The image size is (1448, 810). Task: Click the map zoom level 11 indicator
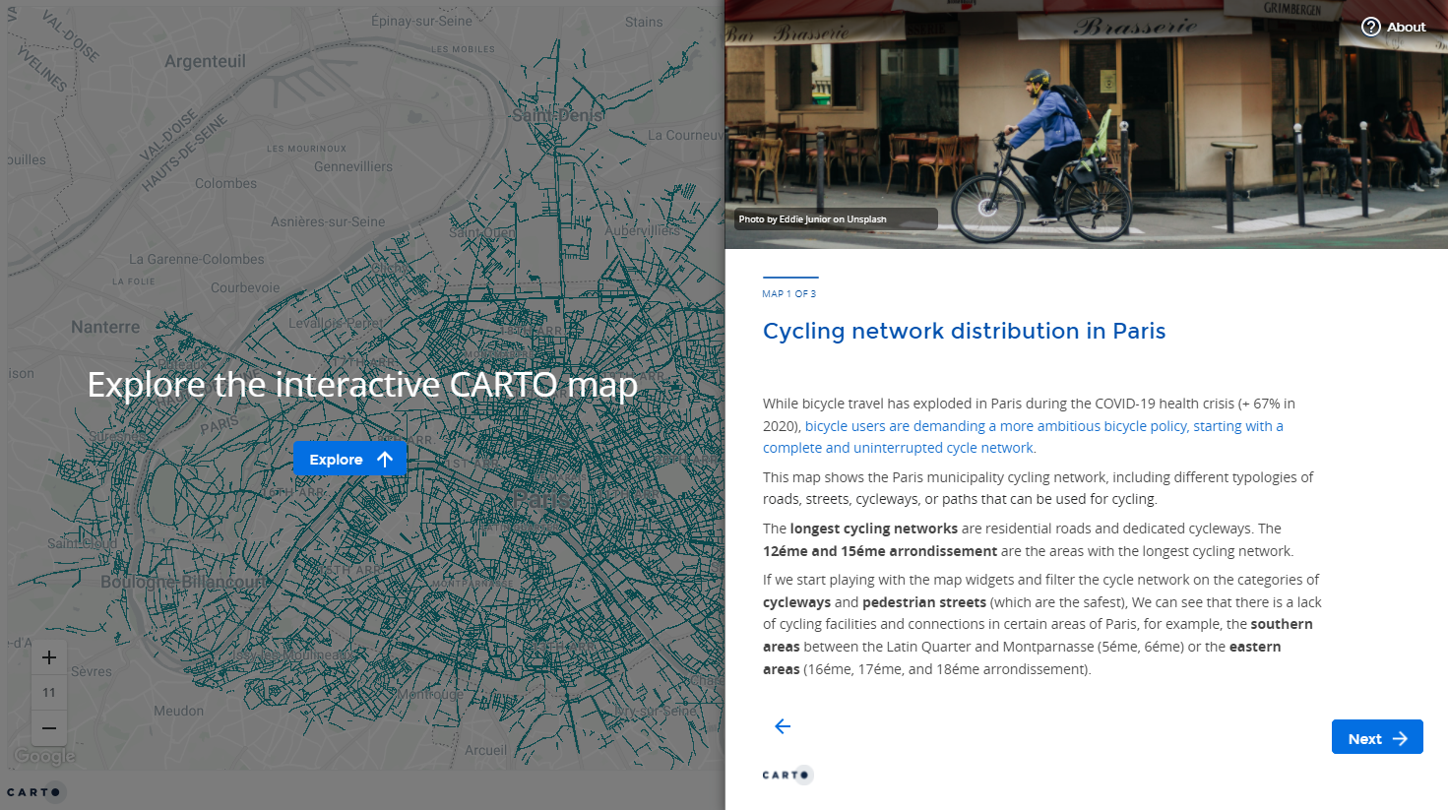[49, 693]
